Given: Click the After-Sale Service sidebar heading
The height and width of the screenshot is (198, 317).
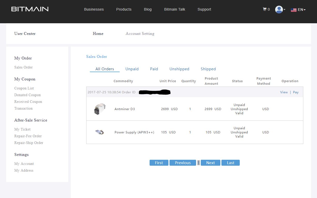Looking at the screenshot, I should (31, 120).
